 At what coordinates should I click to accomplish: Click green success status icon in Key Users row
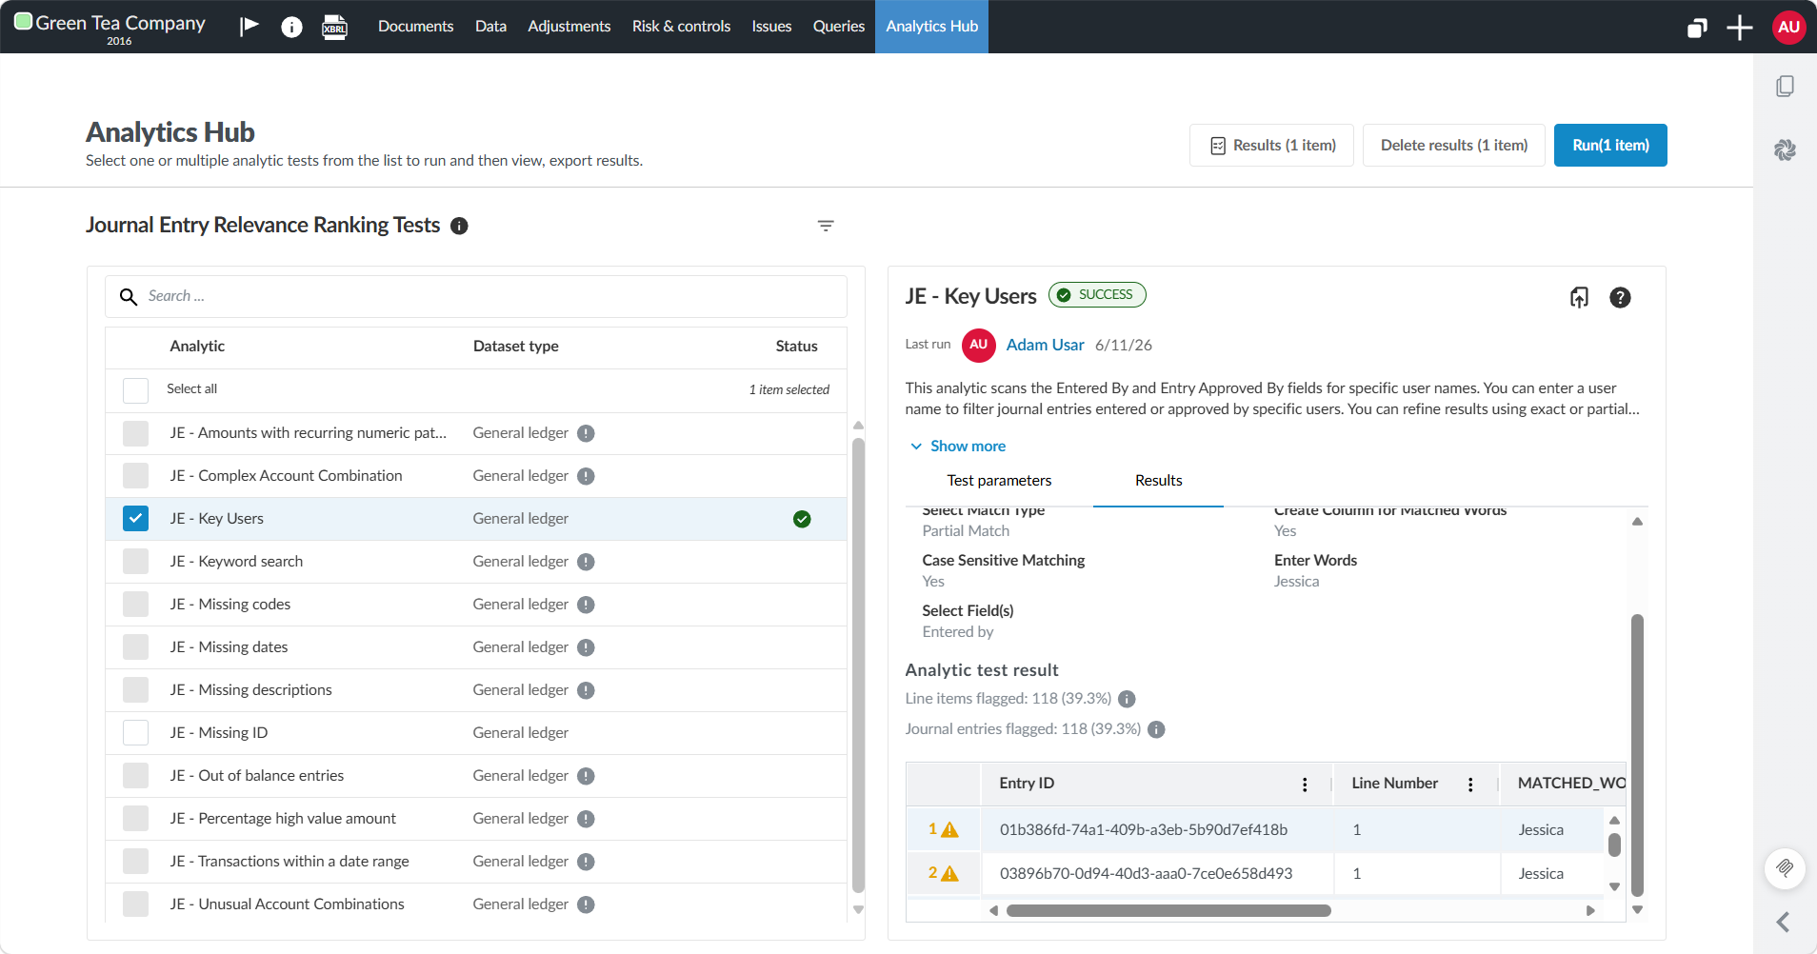coord(802,519)
